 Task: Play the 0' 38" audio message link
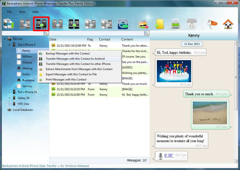[x=169, y=155]
